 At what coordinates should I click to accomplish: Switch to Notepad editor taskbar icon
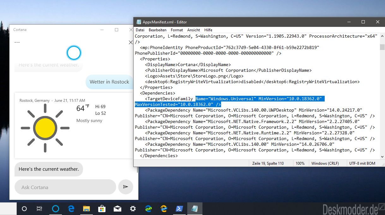point(195,209)
